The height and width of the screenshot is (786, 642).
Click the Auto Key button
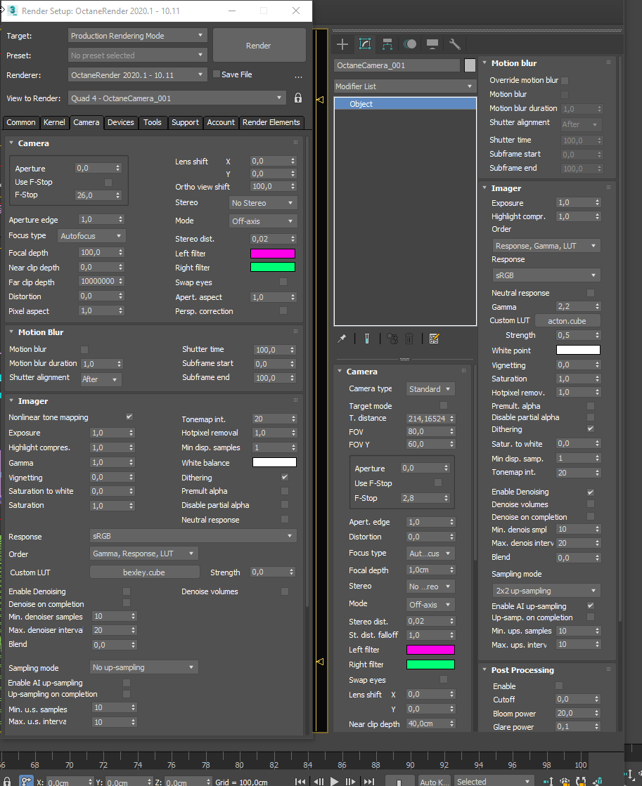click(x=434, y=781)
